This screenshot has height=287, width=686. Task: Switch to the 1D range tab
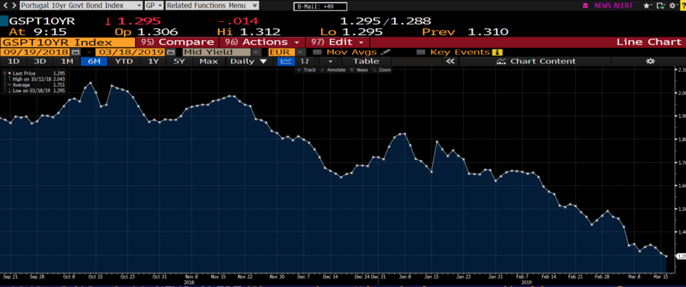(x=14, y=61)
